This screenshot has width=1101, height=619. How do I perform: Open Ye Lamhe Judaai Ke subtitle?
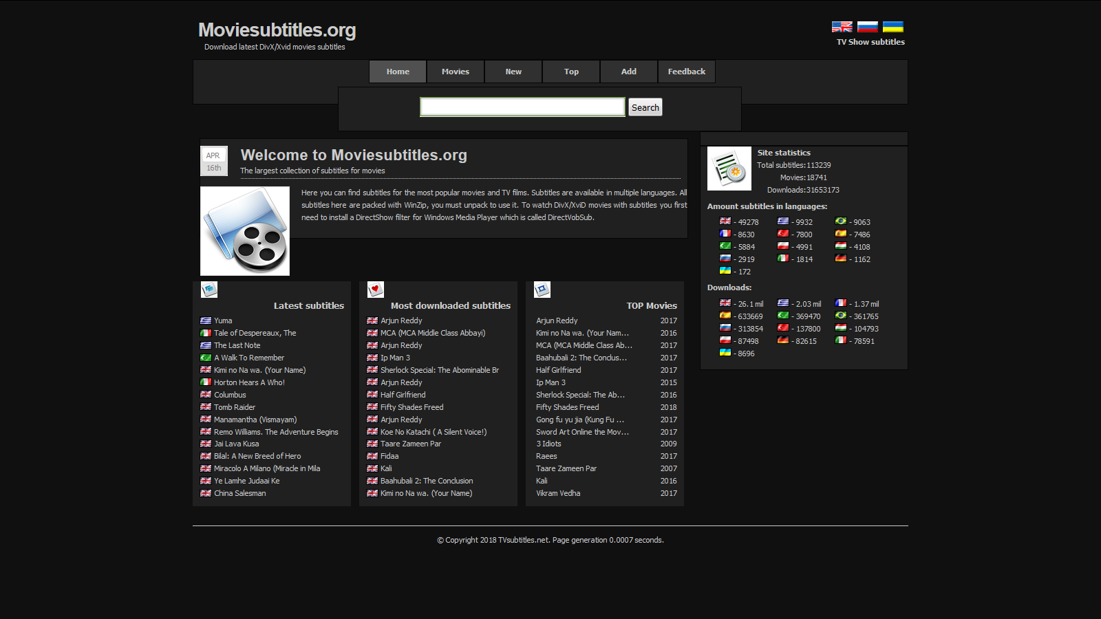tap(247, 481)
